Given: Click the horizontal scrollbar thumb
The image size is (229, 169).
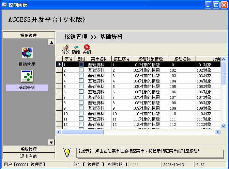Looking at the screenshot, I should click(83, 132).
